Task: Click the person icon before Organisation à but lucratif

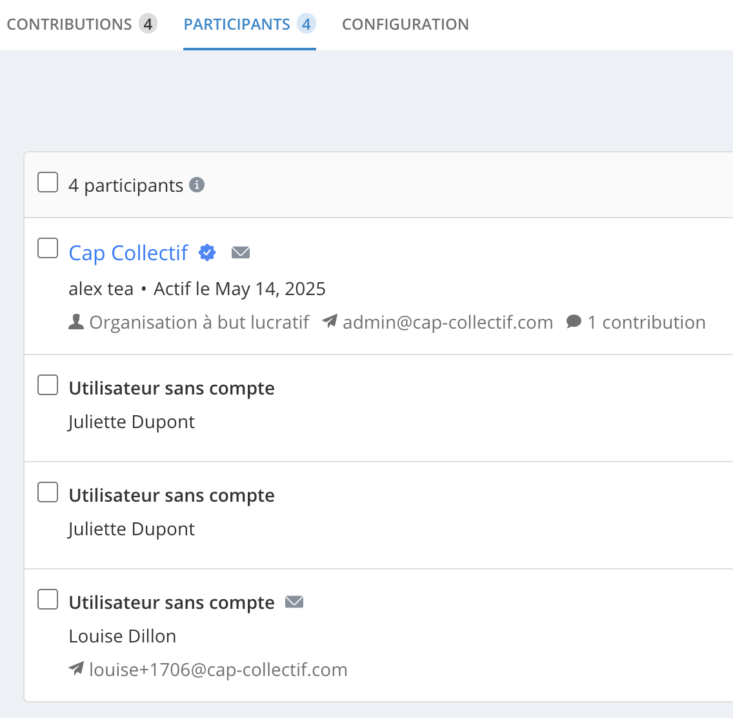Action: click(x=76, y=322)
